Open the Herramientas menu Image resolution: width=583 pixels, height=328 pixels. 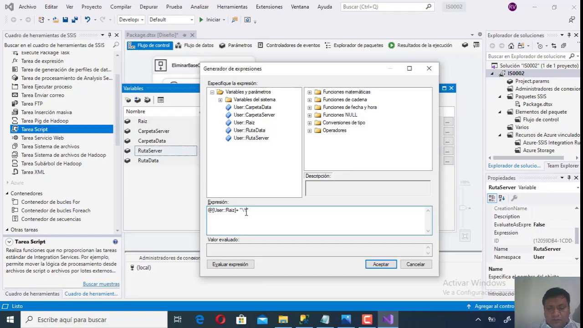click(x=232, y=7)
